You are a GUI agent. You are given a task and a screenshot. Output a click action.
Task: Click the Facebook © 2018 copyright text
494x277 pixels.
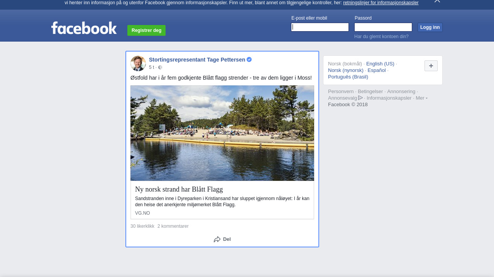tap(348, 105)
